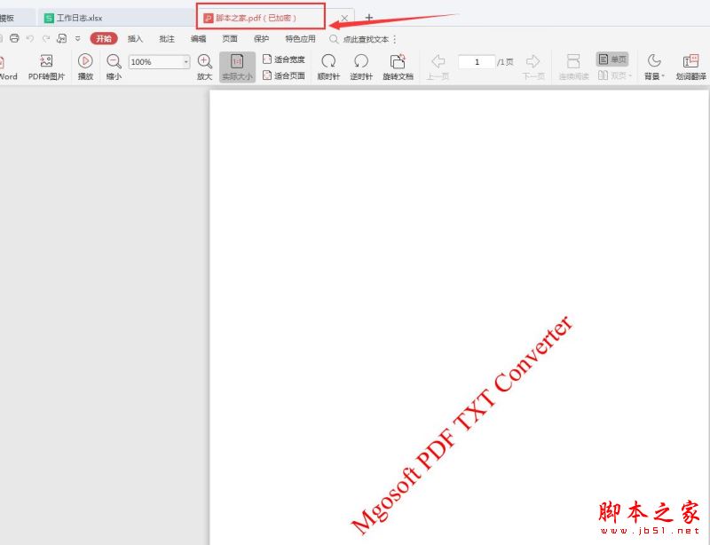Viewport: 710px width, 545px height.
Task: Click the 放大 zoom-in magnifier icon
Action: click(x=205, y=63)
